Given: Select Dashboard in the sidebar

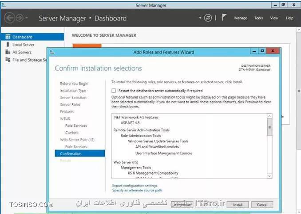Looking at the screenshot, I should 32,37.
